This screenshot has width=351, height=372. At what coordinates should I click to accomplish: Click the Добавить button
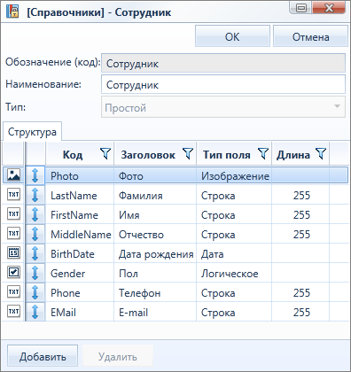click(x=43, y=356)
